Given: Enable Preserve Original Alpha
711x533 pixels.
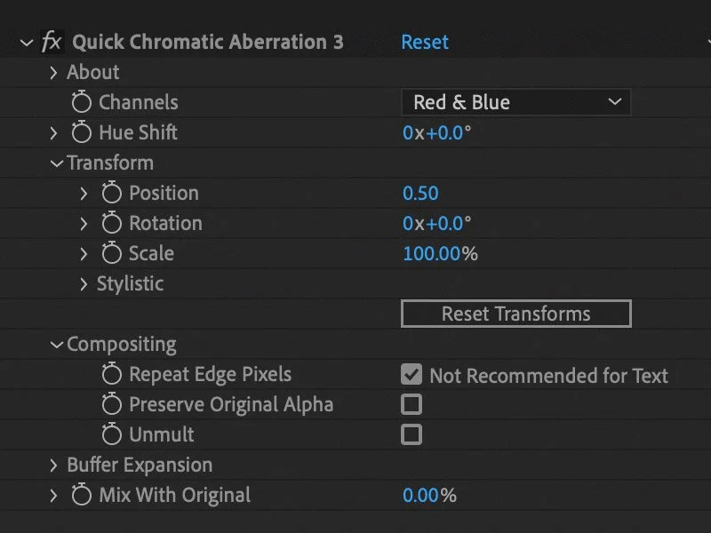Looking at the screenshot, I should click(411, 404).
